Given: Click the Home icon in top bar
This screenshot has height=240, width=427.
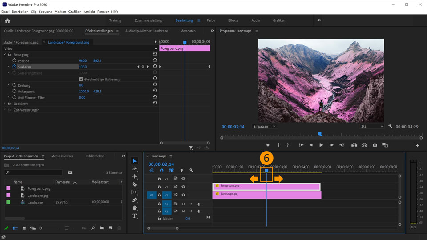Looking at the screenshot, I should tap(8, 20).
